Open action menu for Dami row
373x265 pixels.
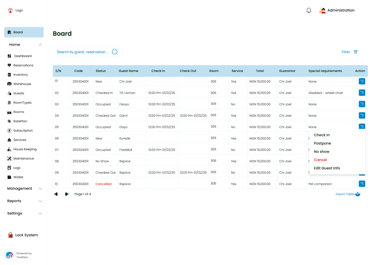pos(362,115)
